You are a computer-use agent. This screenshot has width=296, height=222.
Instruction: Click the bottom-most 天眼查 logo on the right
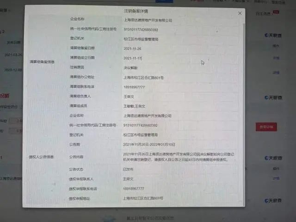(x=273, y=200)
